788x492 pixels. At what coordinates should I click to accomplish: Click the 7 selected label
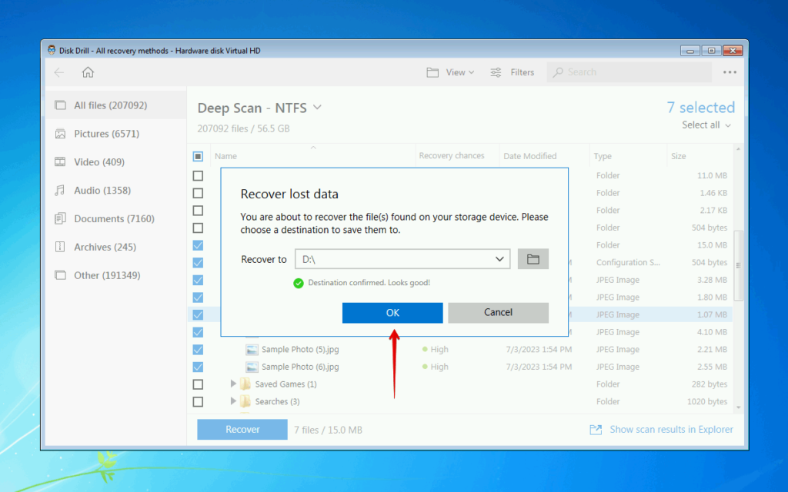point(700,108)
